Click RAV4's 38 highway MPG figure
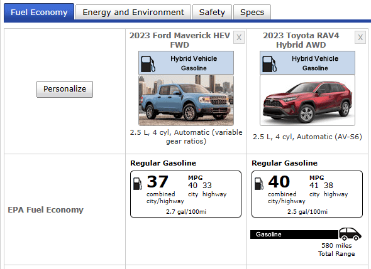Screen dimensions: 371x269 328,186
